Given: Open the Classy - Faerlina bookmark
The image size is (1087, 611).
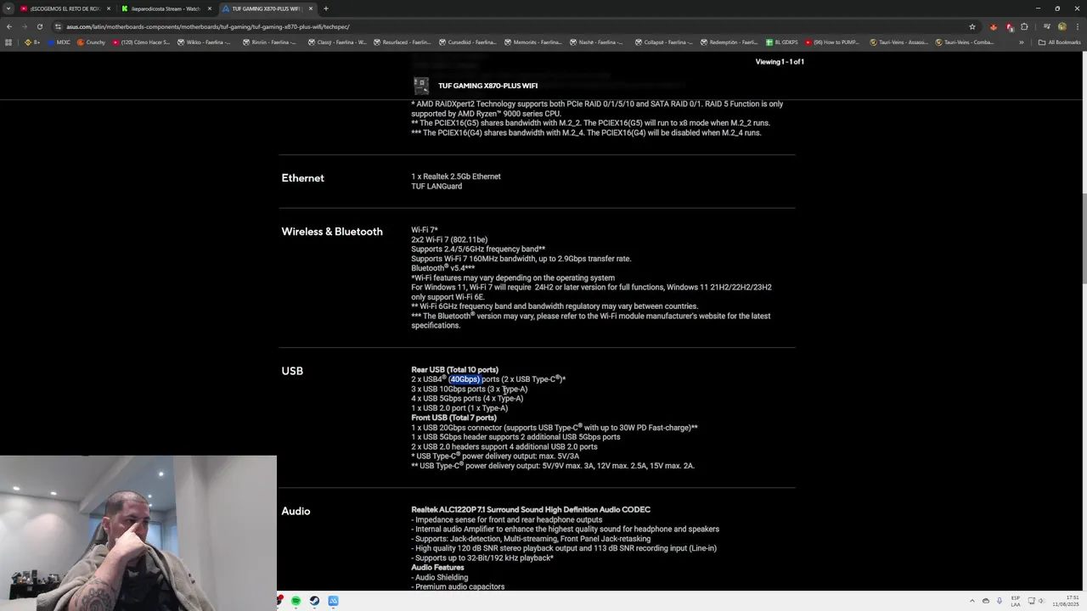Looking at the screenshot, I should pyautogui.click(x=336, y=42).
